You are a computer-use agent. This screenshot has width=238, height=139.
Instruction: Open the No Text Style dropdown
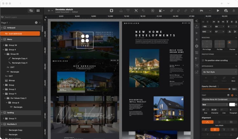[219, 72]
